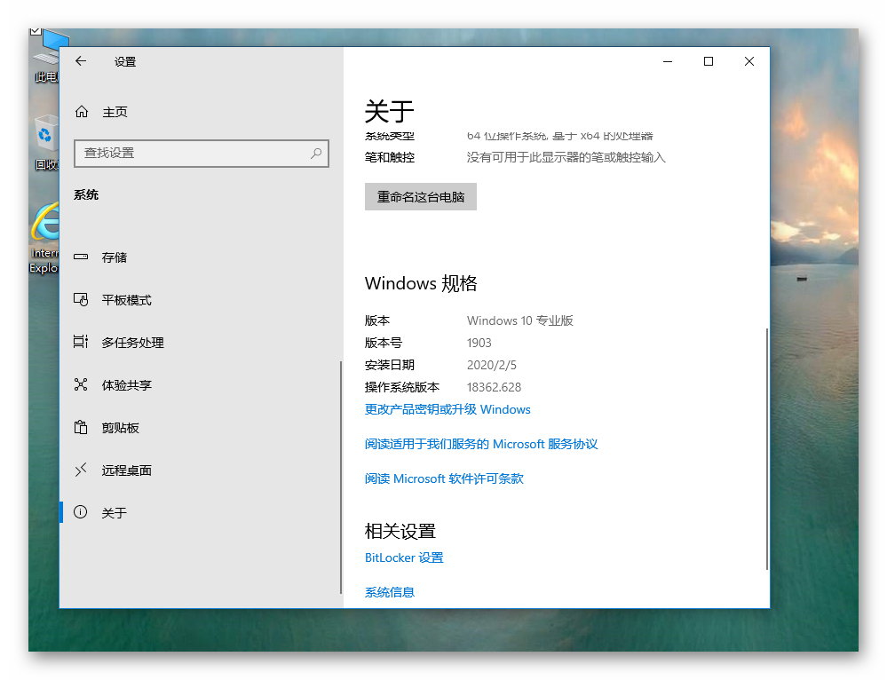Click the 多任务处理 multitasking icon

coord(81,342)
